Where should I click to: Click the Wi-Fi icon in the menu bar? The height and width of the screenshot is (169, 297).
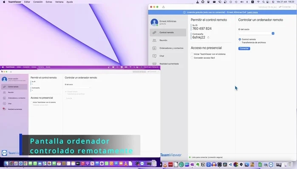point(258,2)
